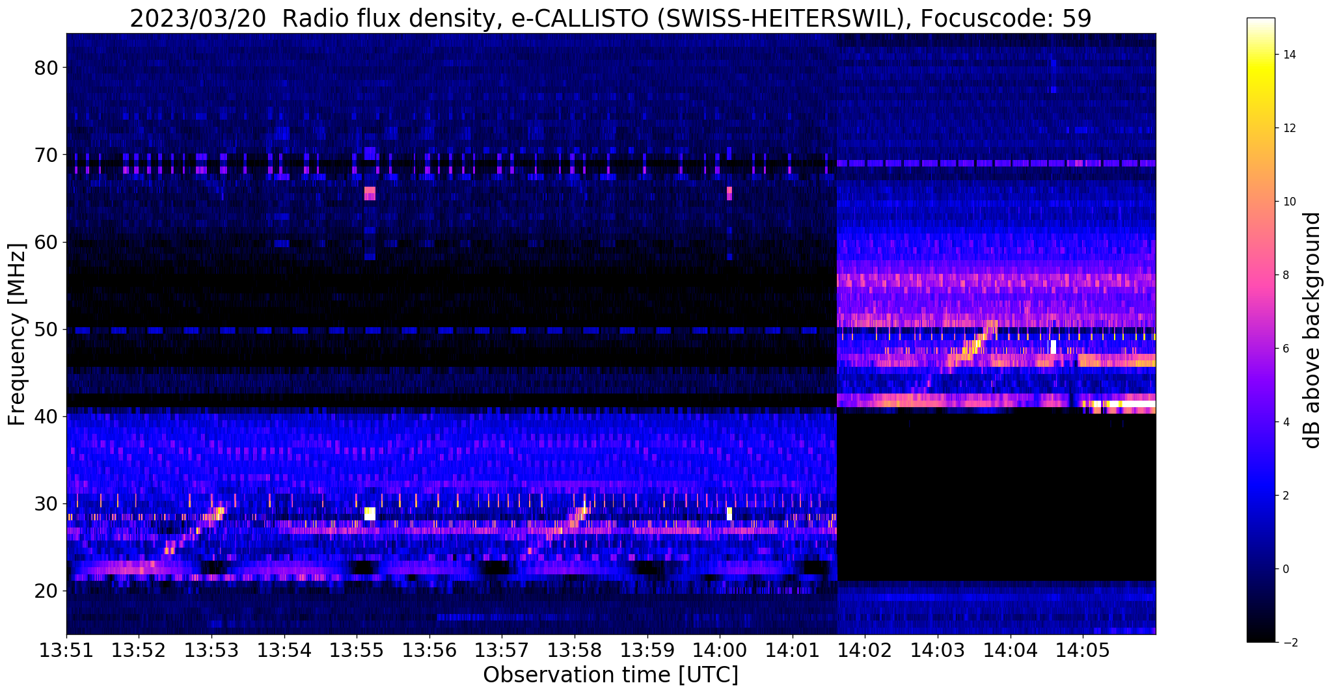The image size is (1332, 694).
Task: Click the 14:03 time tick label
Action: 938,650
